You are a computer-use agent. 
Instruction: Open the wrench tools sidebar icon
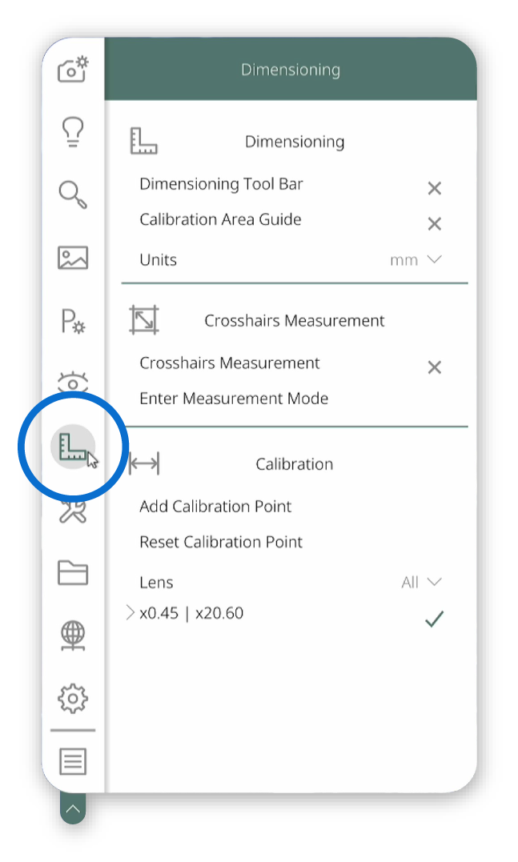73,511
